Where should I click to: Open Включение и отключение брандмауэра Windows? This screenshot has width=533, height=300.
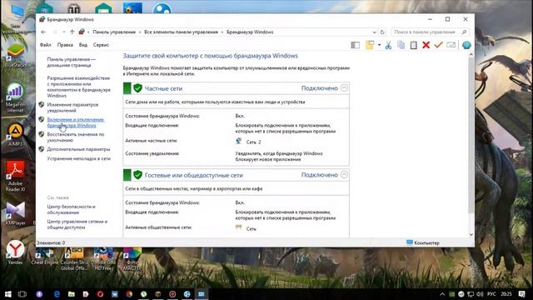(76, 122)
